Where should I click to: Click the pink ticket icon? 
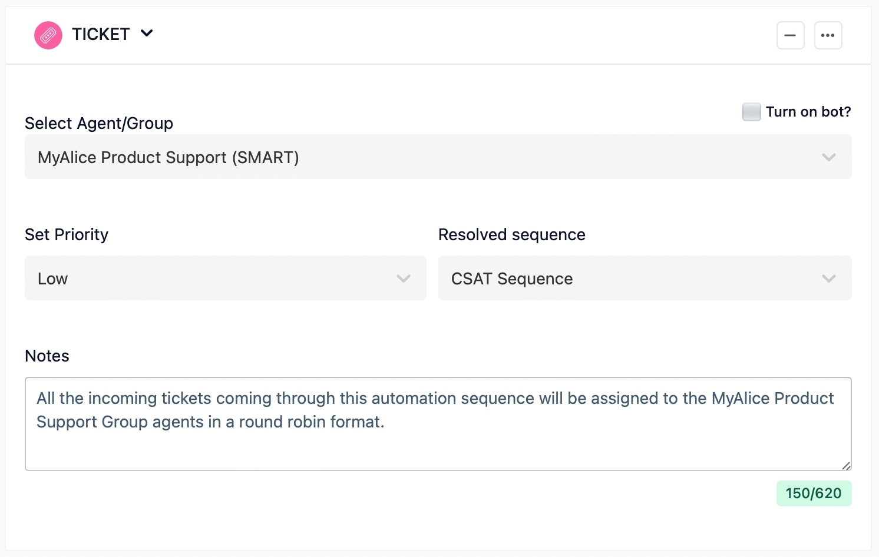48,35
